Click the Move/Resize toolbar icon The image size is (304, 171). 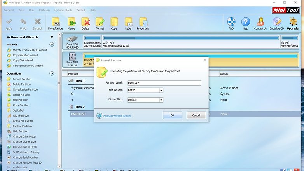pyautogui.click(x=55, y=22)
